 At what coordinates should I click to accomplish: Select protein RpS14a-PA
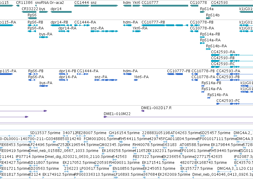tap(203, 92)
